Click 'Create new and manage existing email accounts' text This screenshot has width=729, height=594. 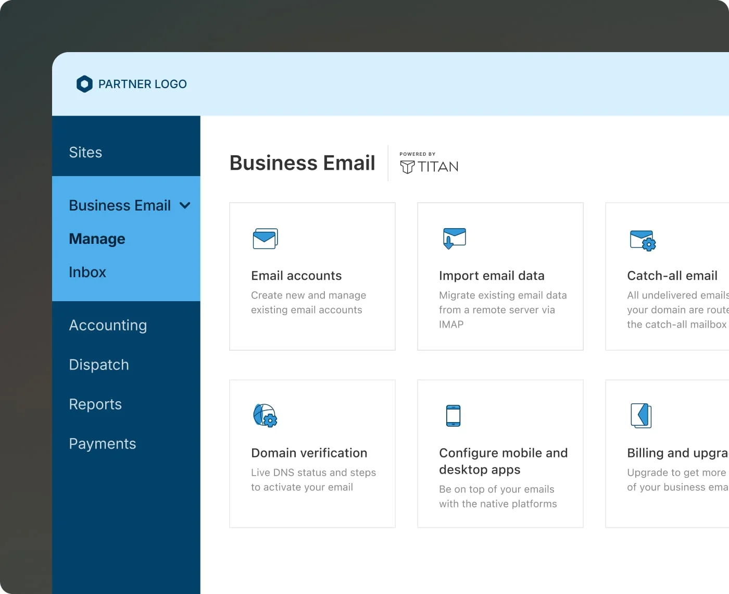pos(308,303)
